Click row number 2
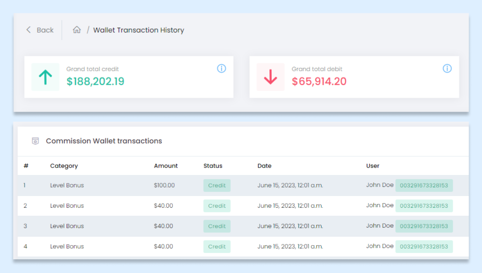482x273 pixels. [25, 206]
